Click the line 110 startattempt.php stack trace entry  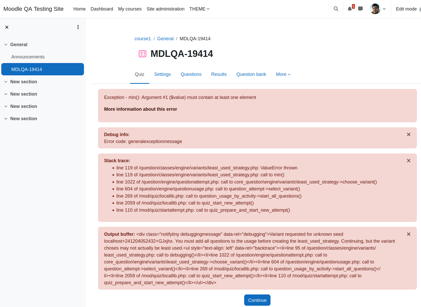tap(203, 210)
